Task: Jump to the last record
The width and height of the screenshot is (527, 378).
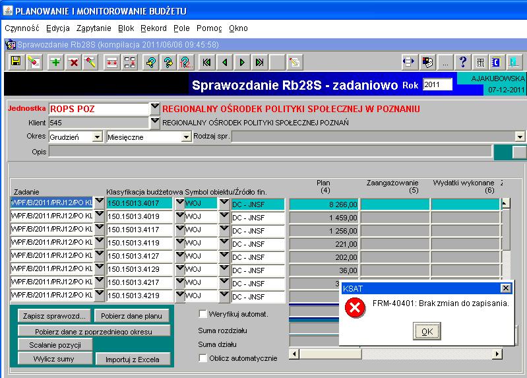Action: [x=260, y=62]
